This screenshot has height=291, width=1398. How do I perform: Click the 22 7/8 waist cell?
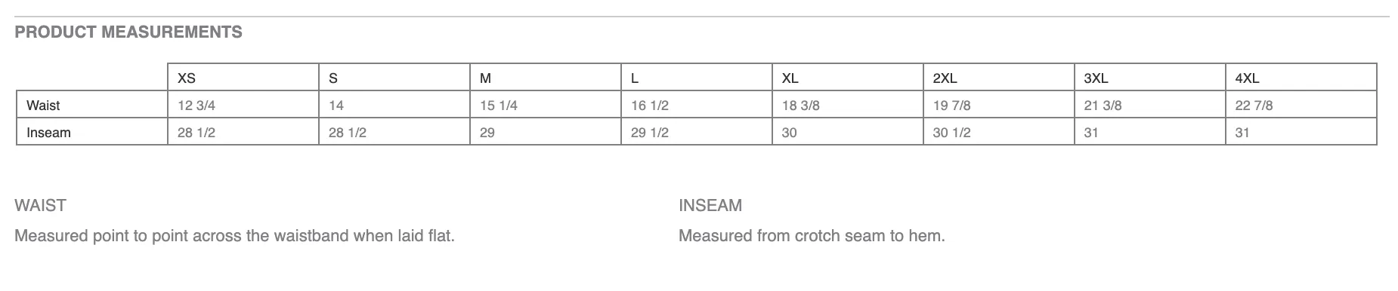(1301, 105)
